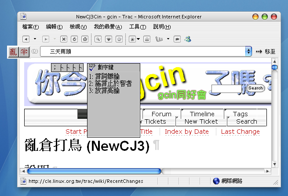Click the Refresh page icon
The height and width of the screenshot is (196, 288).
74,39
